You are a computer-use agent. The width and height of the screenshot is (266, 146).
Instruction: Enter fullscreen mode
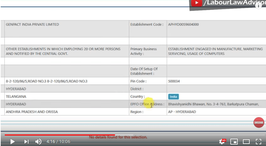[259, 142]
